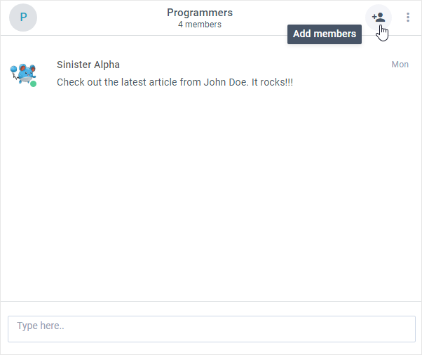Image resolution: width=422 pixels, height=355 pixels.
Task: Open Sinister Alpha's avatar picture
Action: [23, 74]
